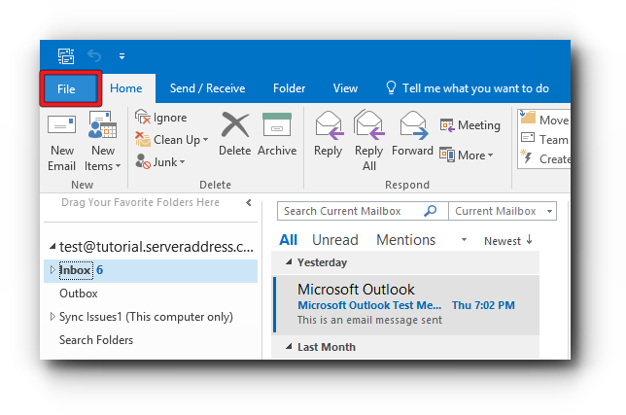Click the Create New quick step
This screenshot has height=415, width=626.
(544, 158)
